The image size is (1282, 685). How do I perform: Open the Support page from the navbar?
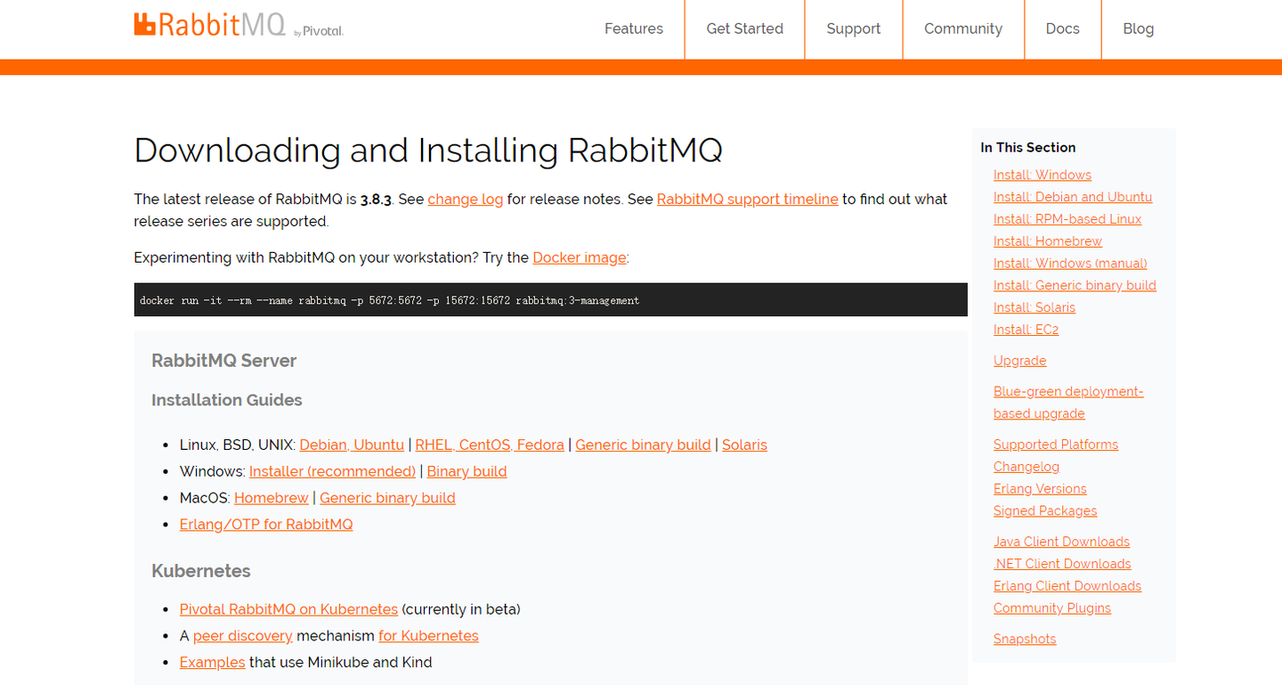tap(853, 29)
